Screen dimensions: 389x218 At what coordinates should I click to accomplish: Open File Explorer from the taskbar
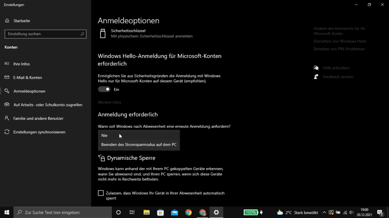[x=146, y=212]
